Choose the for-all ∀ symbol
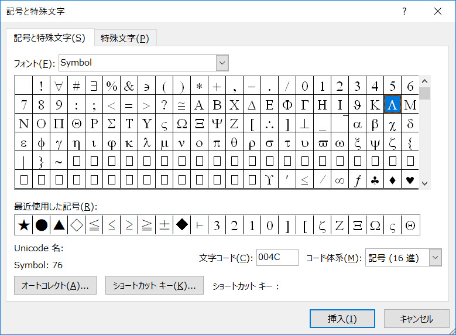Screen dimensions: 456x335 pyautogui.click(x=59, y=87)
